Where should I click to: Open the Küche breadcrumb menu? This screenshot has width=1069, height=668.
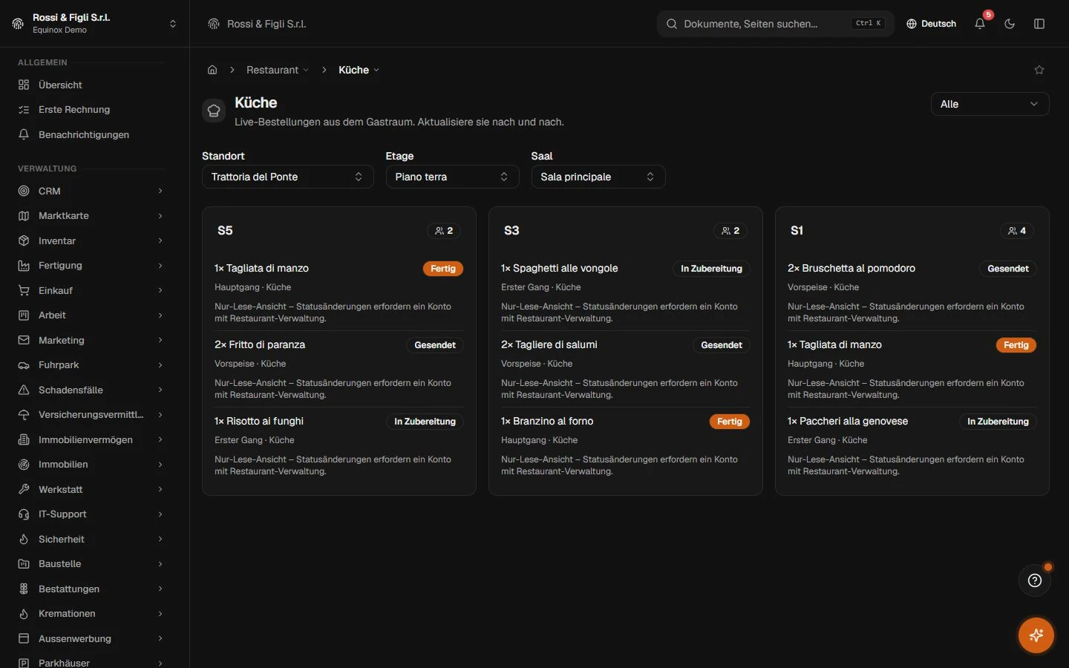(x=359, y=70)
